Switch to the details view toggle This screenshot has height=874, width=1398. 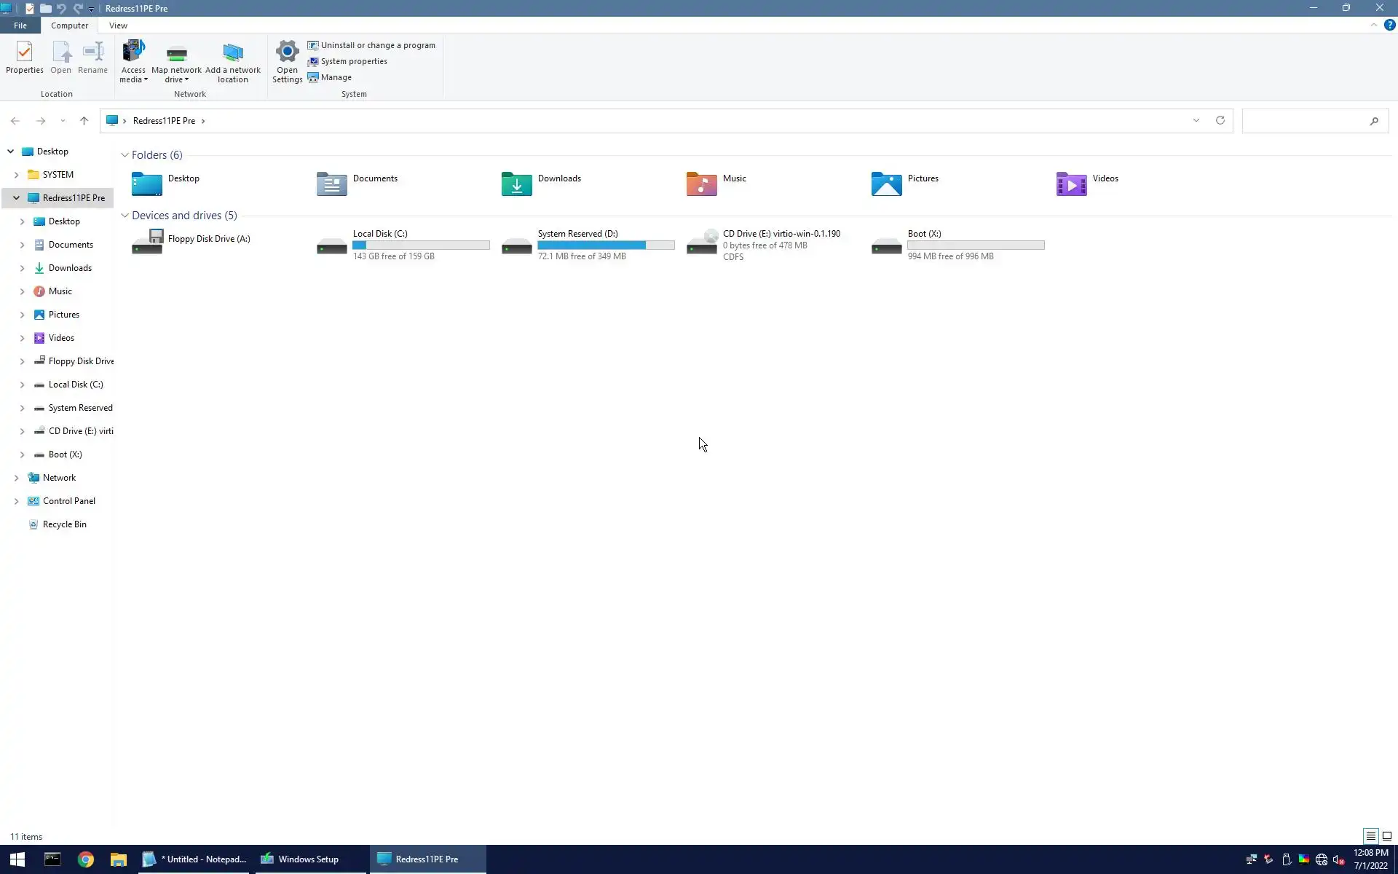coord(1370,836)
